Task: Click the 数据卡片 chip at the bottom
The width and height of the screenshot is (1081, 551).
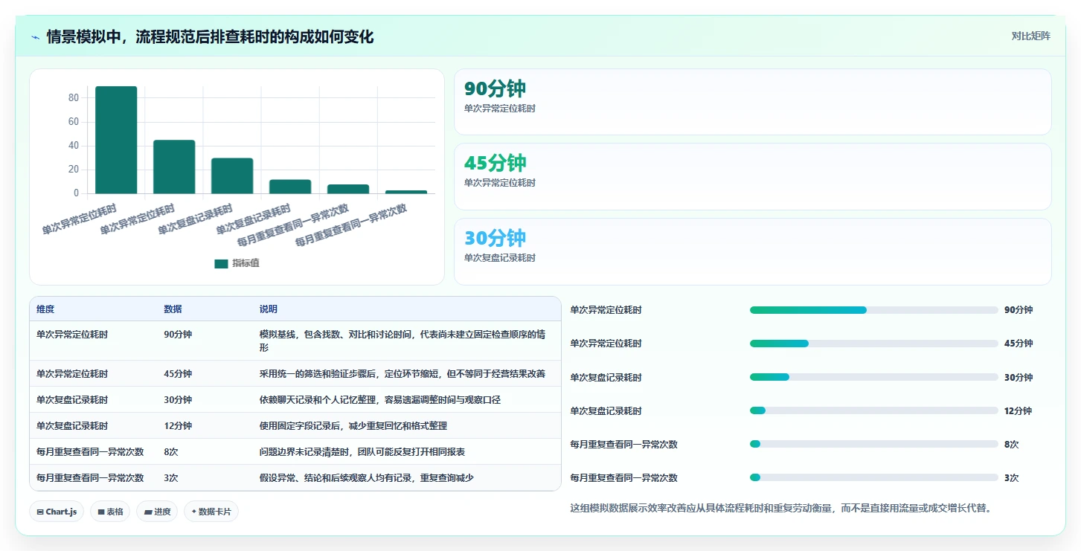Action: [211, 512]
